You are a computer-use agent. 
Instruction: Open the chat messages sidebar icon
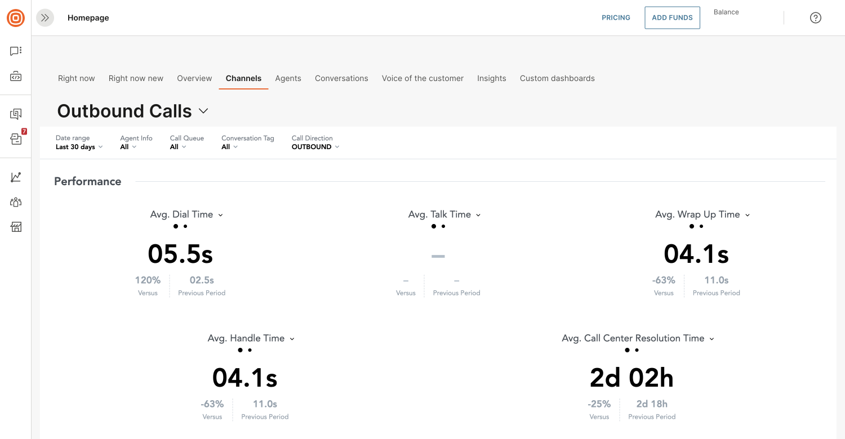pyautogui.click(x=16, y=51)
